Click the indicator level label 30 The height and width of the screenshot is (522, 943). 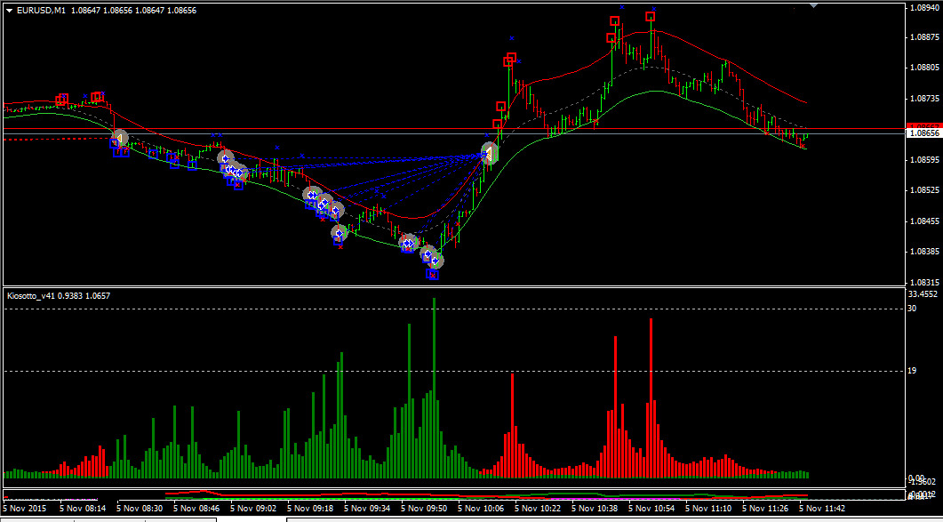coord(912,309)
